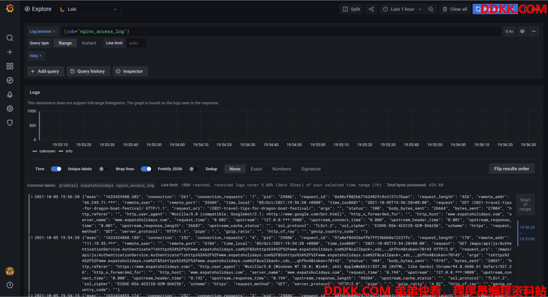Click the expatsholidays common label
The width and height of the screenshot is (548, 297).
click(x=97, y=185)
